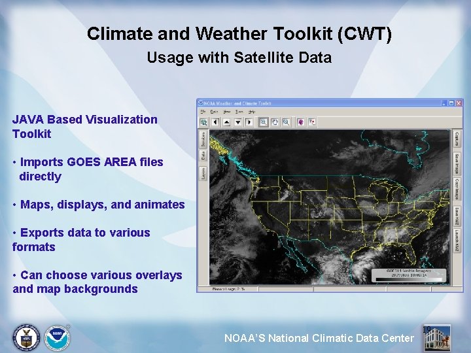Click the red marker toolbar icon
Viewport: 471px width, 353px height.
(x=312, y=122)
